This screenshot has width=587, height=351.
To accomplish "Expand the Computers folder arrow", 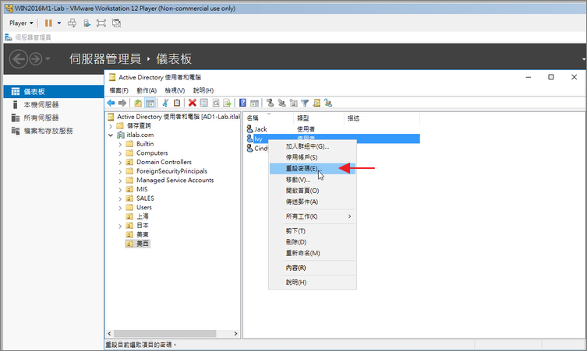I will tap(120, 153).
